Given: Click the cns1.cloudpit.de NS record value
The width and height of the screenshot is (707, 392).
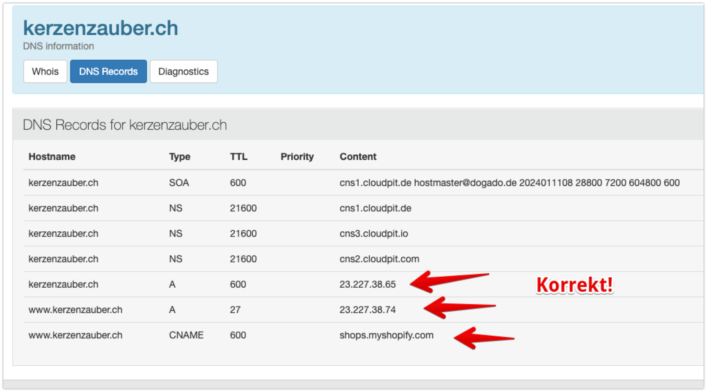Looking at the screenshot, I should pyautogui.click(x=375, y=208).
